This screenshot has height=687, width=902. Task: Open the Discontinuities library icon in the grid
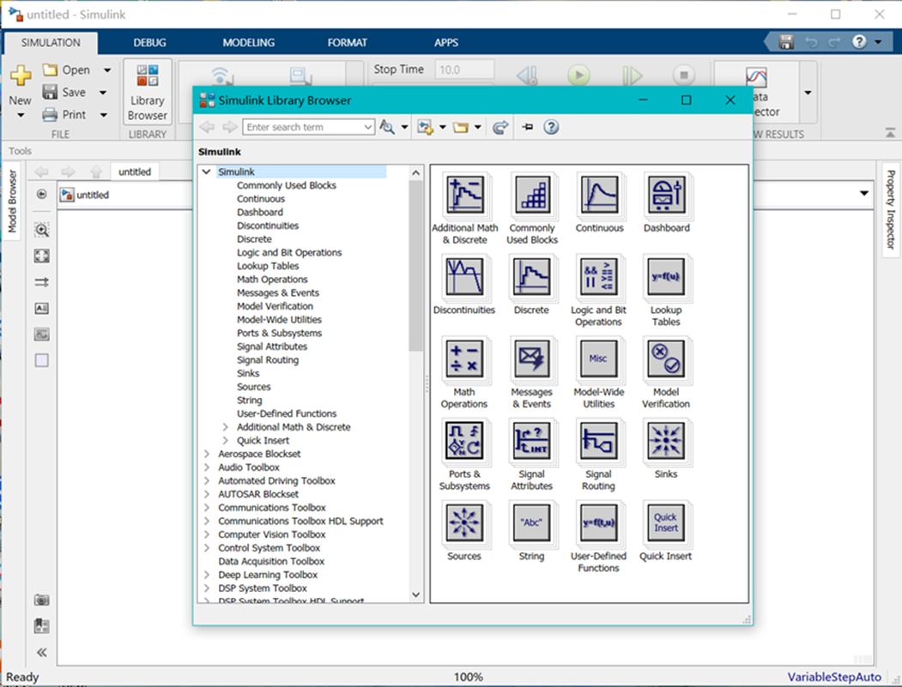coord(465,277)
